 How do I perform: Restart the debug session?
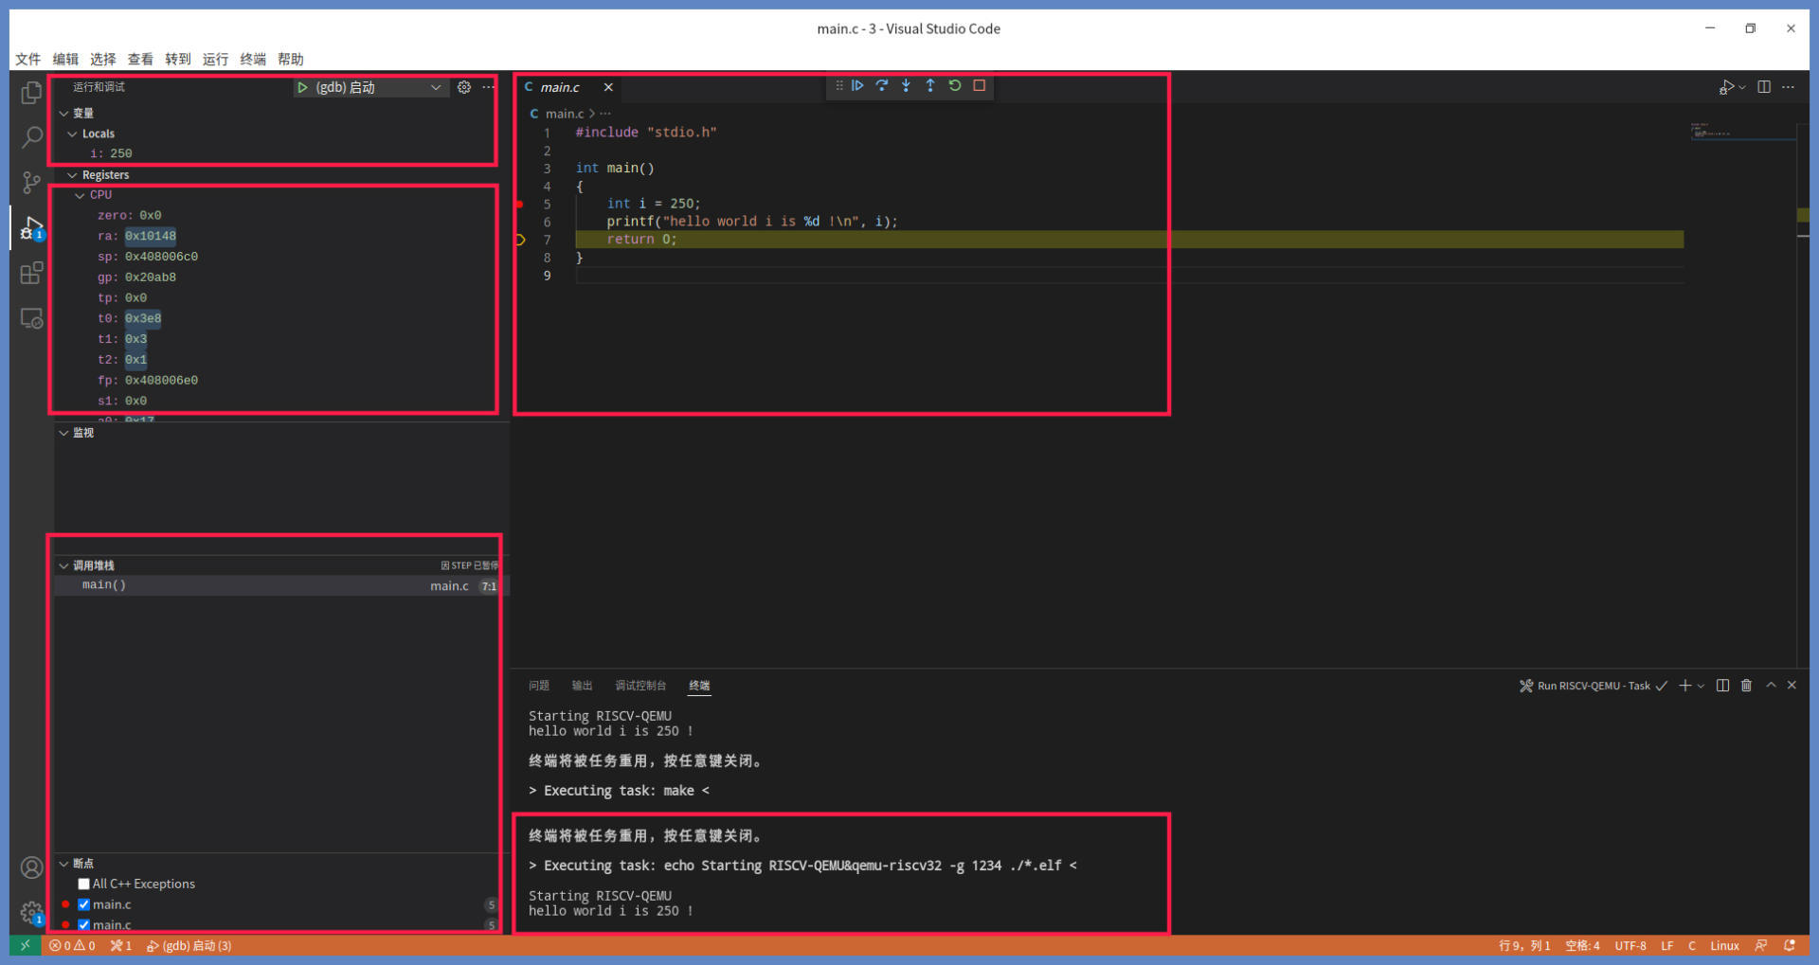coord(955,86)
